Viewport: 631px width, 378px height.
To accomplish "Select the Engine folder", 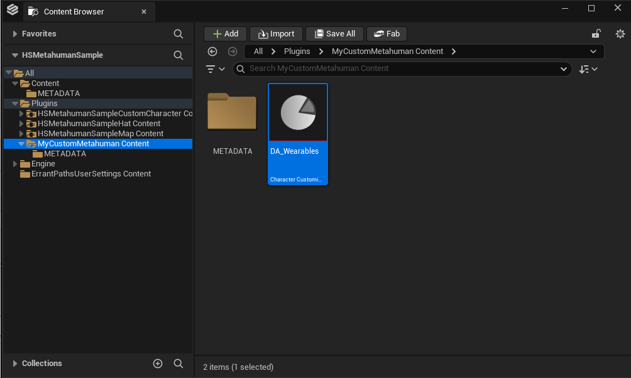I will click(43, 164).
